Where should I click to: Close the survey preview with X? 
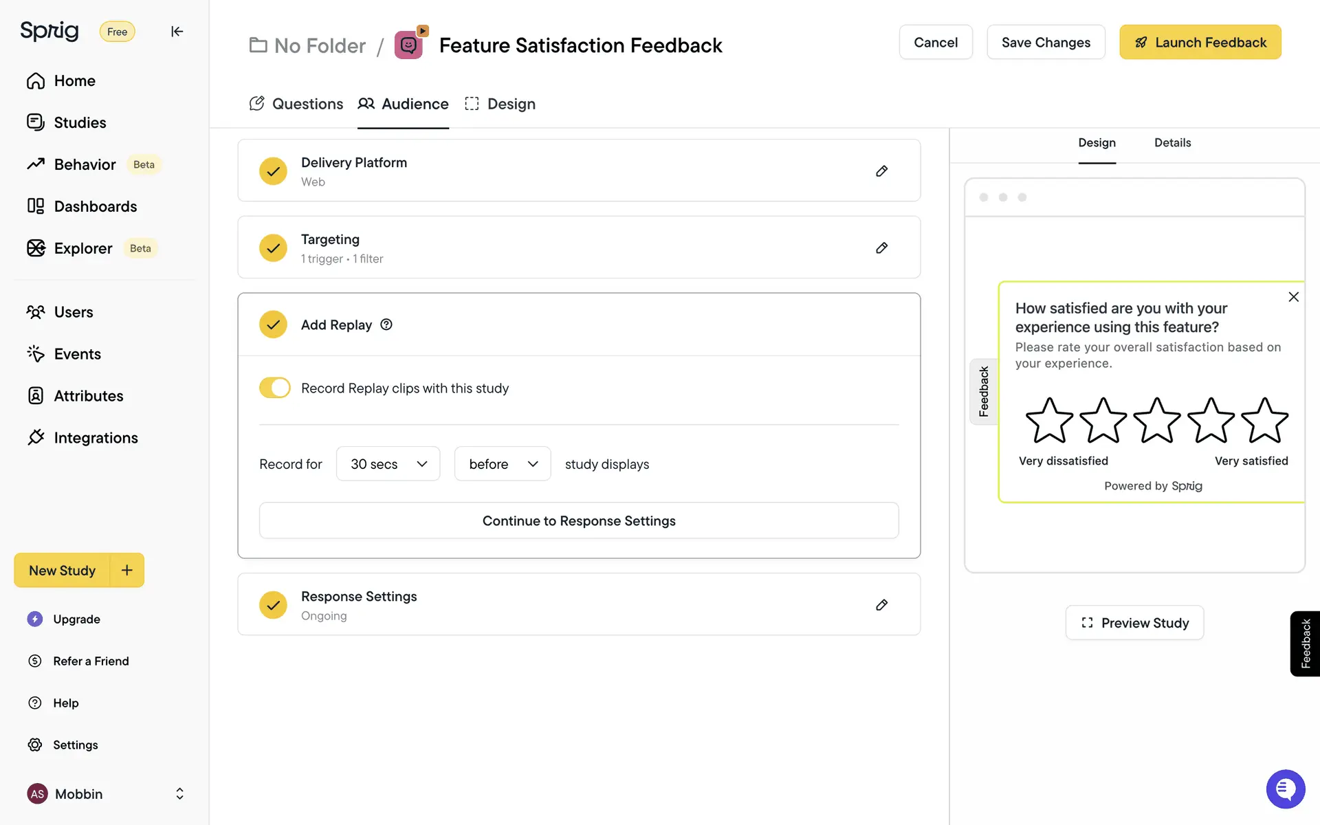(1293, 297)
